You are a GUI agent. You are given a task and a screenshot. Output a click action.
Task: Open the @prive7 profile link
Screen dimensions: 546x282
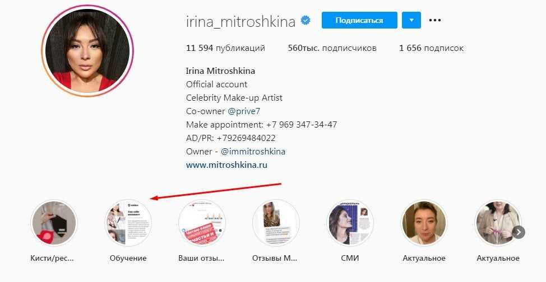pyautogui.click(x=244, y=111)
